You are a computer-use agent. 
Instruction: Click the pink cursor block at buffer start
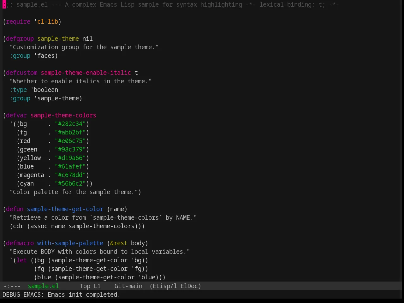[4, 4]
